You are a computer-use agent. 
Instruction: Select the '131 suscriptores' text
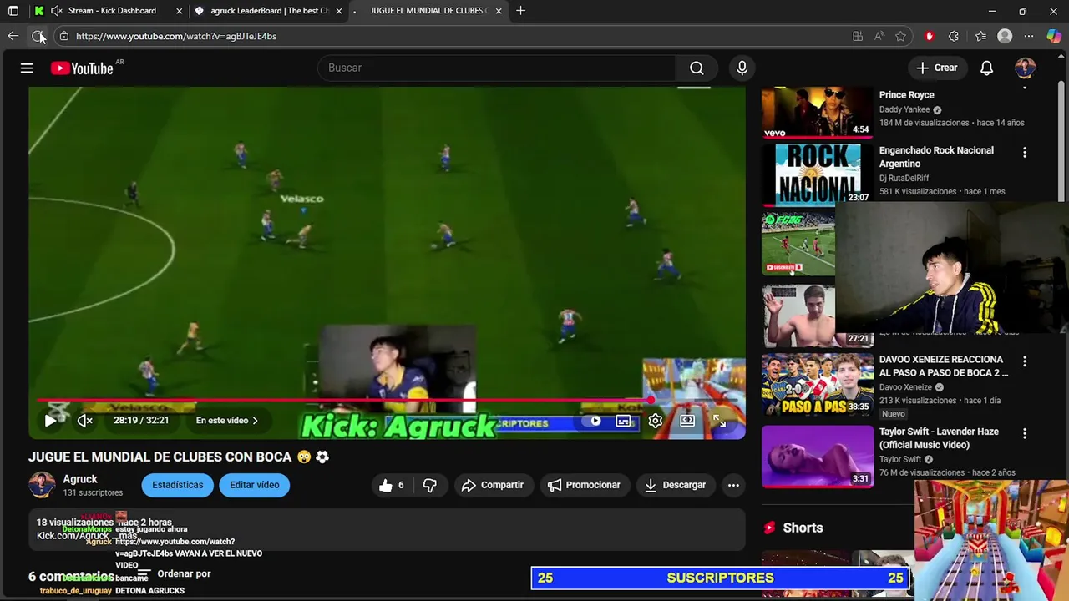coord(93,493)
